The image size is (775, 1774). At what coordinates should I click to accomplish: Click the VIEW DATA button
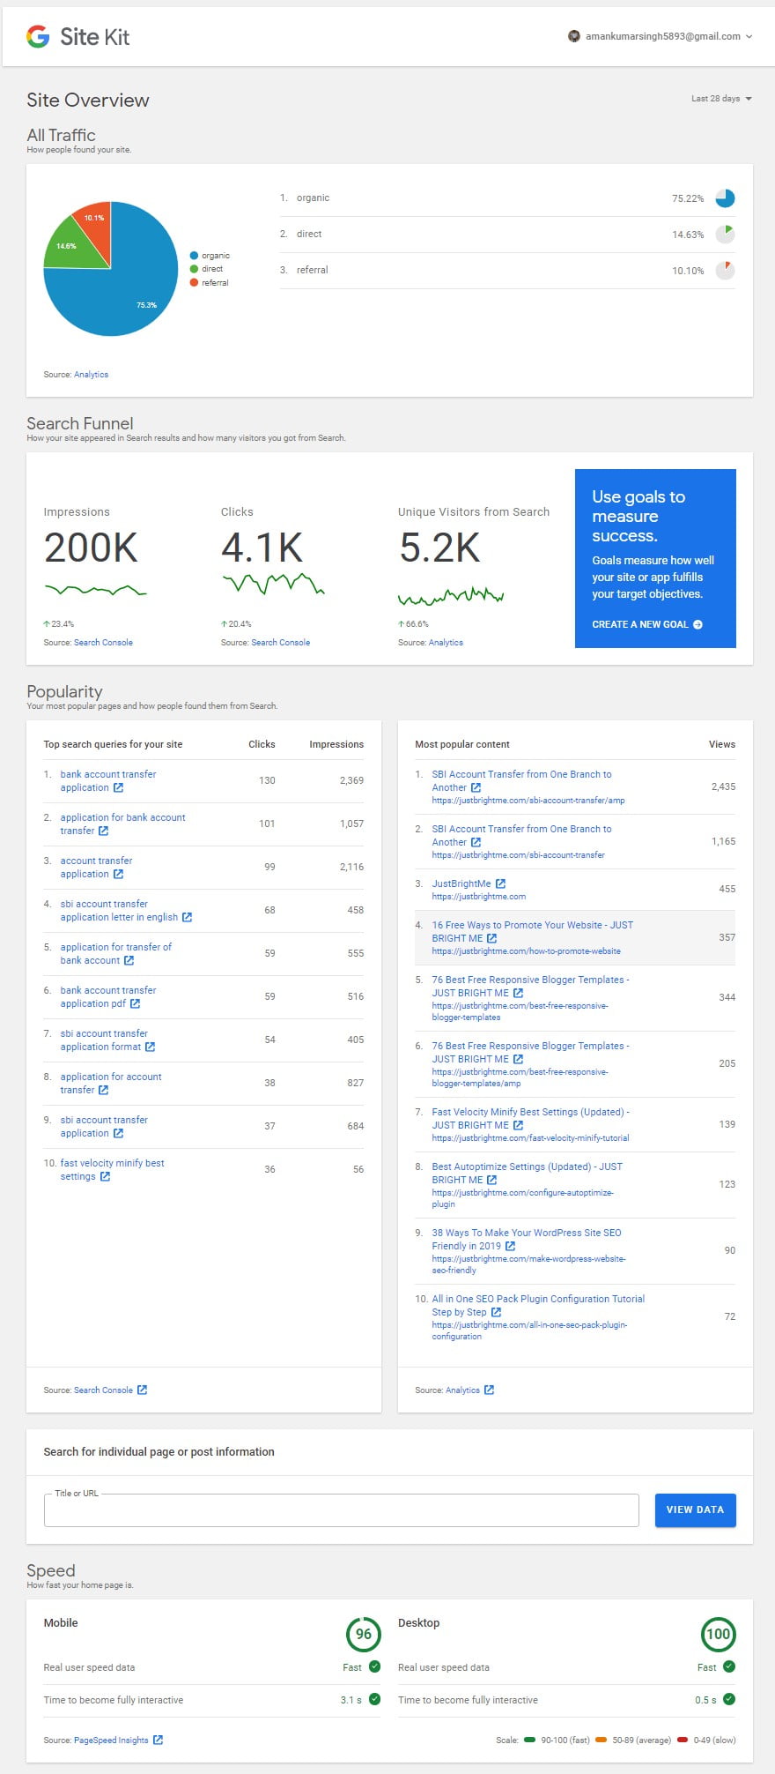pos(695,1510)
